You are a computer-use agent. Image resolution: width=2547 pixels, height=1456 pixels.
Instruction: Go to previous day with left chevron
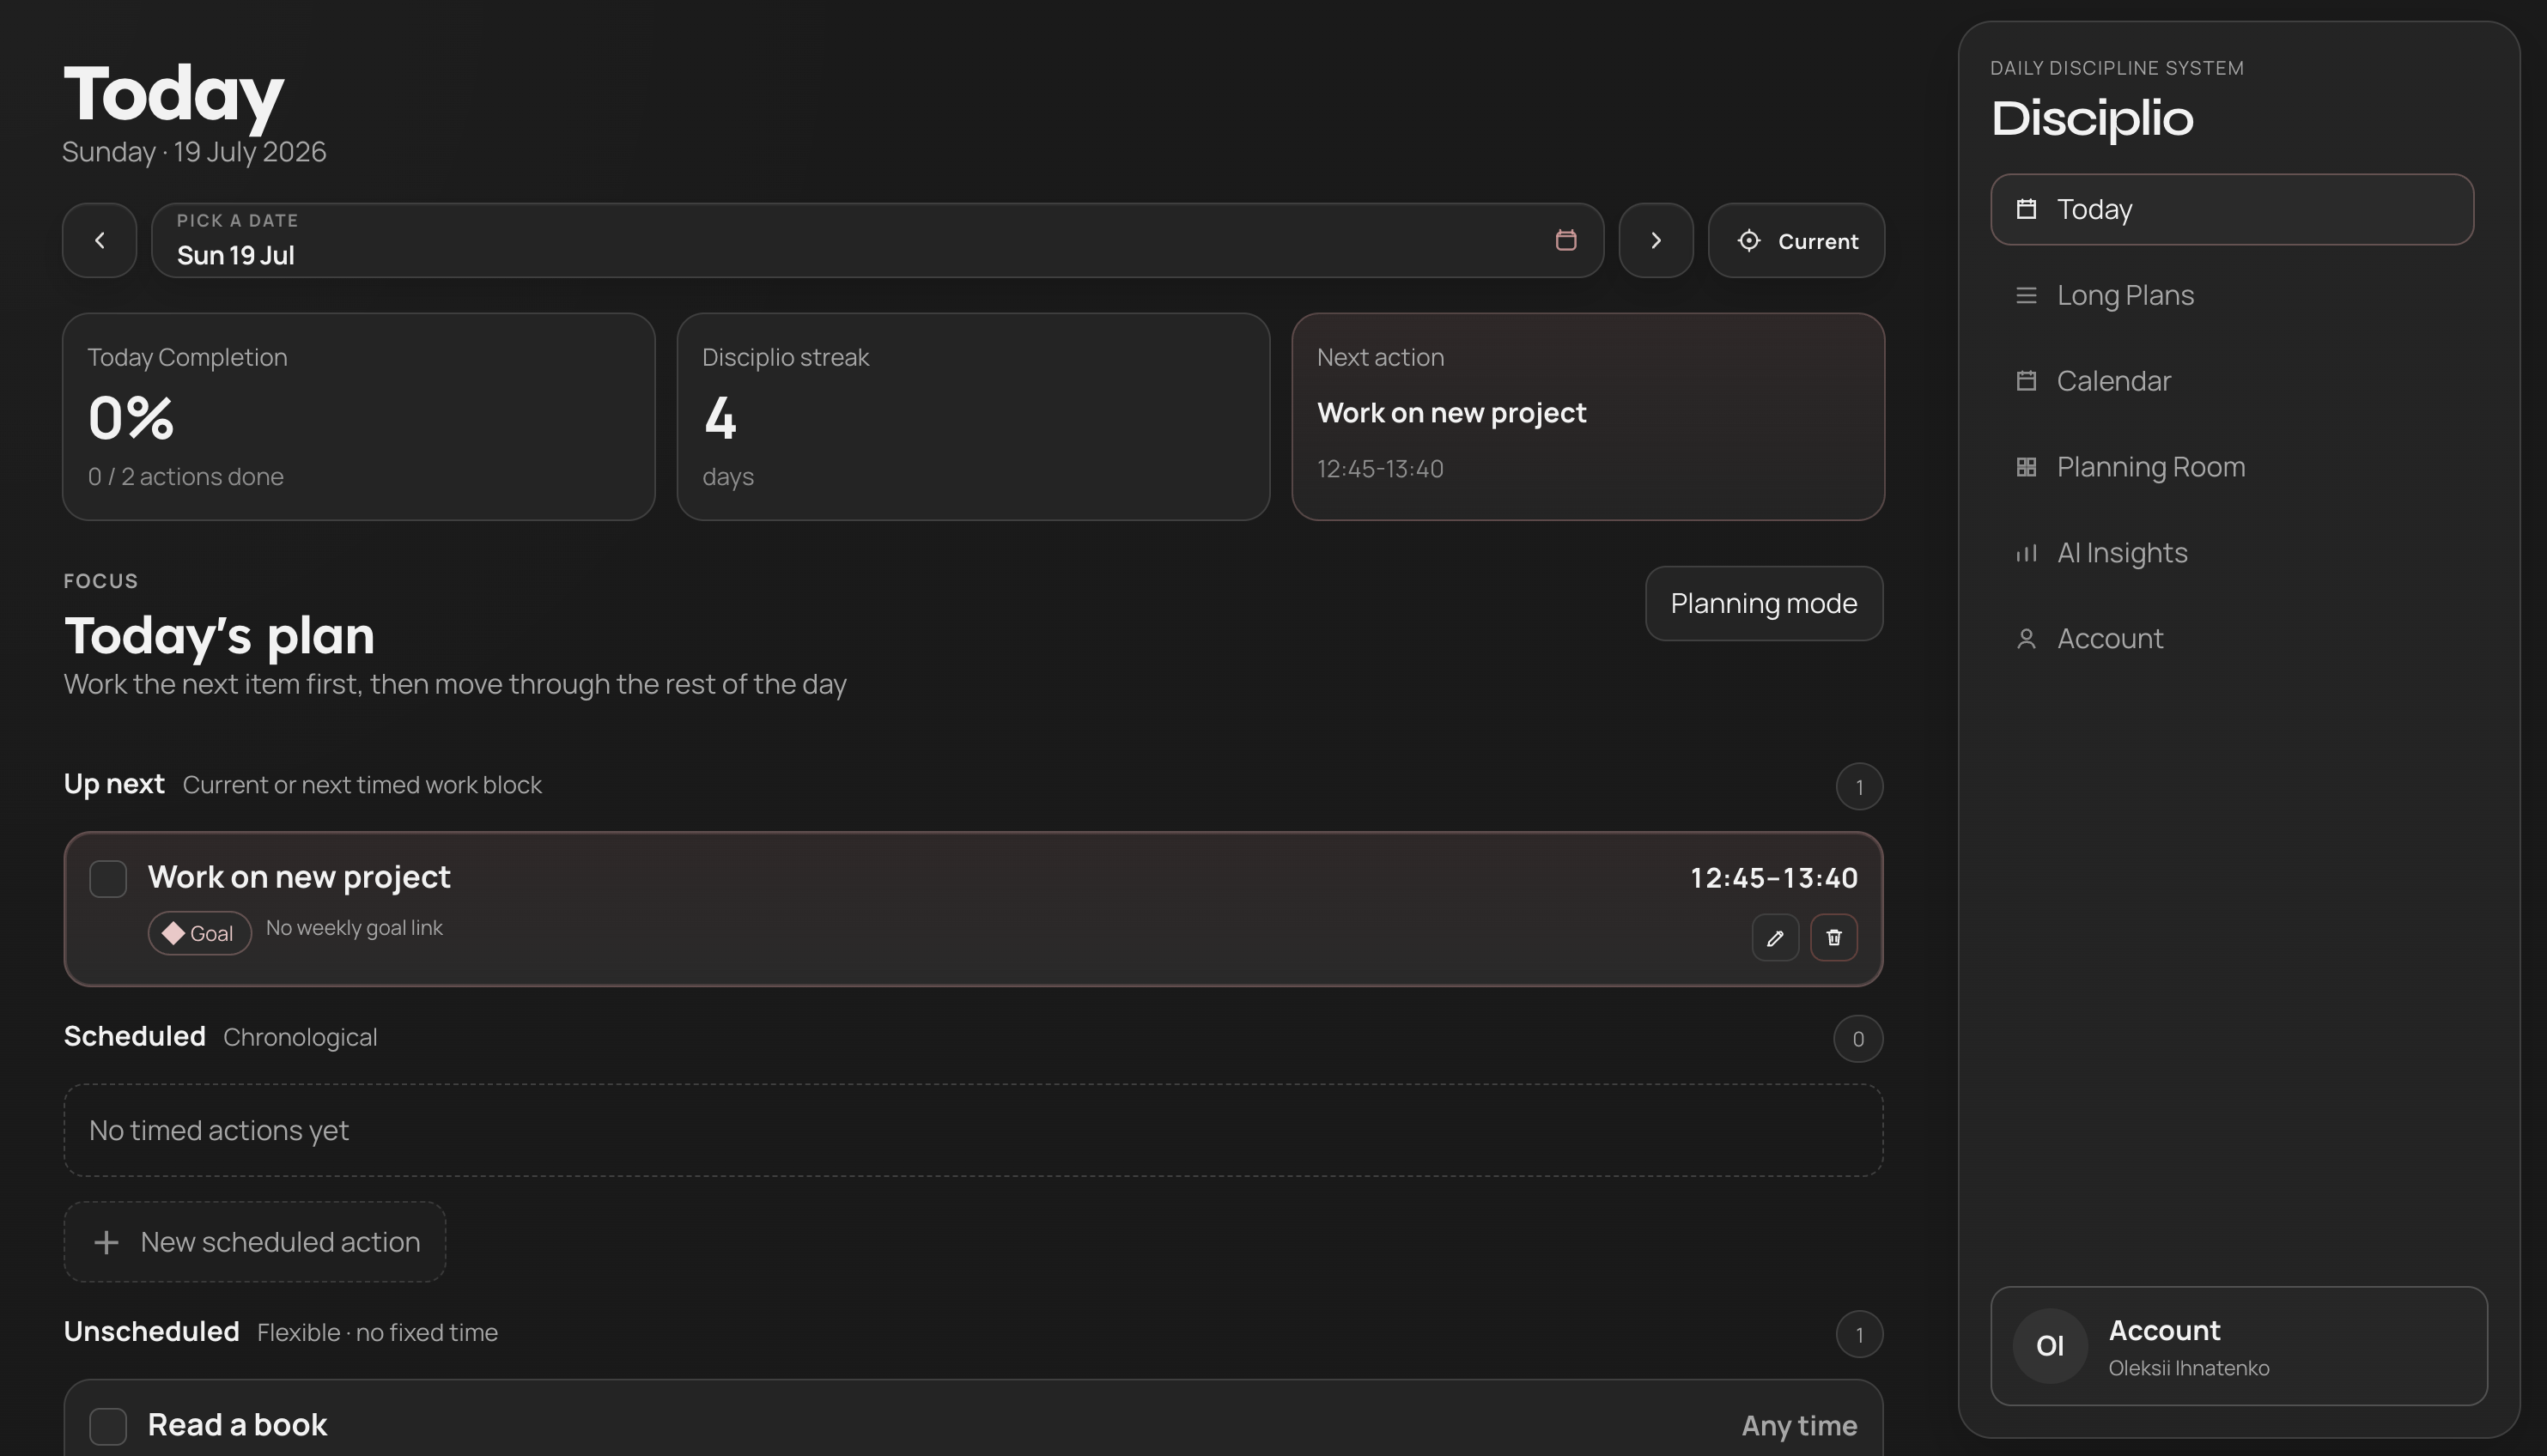(x=99, y=240)
